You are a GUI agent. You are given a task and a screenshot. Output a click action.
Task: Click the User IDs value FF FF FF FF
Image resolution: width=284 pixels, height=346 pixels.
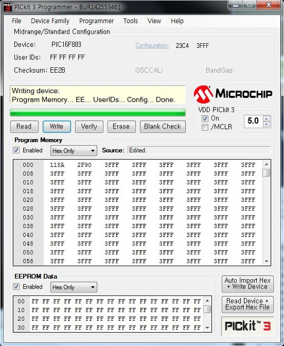tap(67, 57)
